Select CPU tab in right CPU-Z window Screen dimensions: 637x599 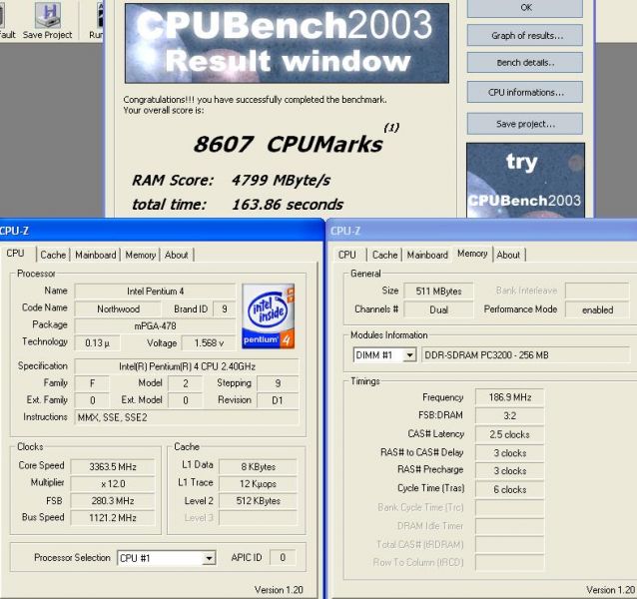pos(347,255)
